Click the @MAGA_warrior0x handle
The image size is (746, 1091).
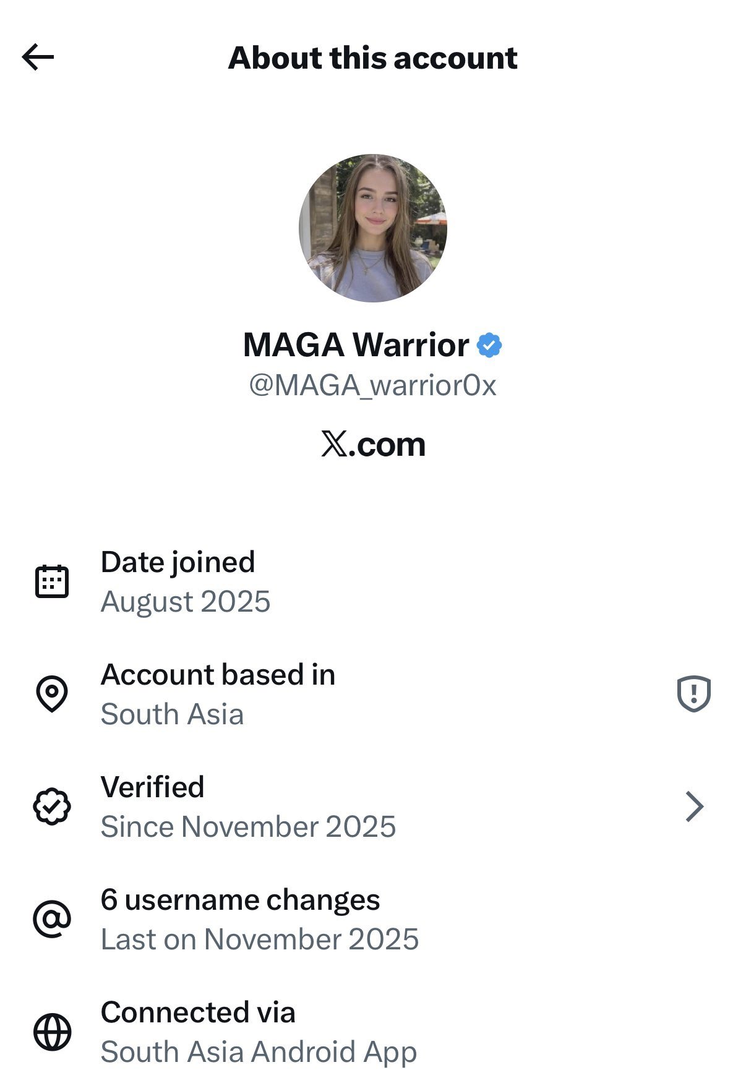(372, 385)
